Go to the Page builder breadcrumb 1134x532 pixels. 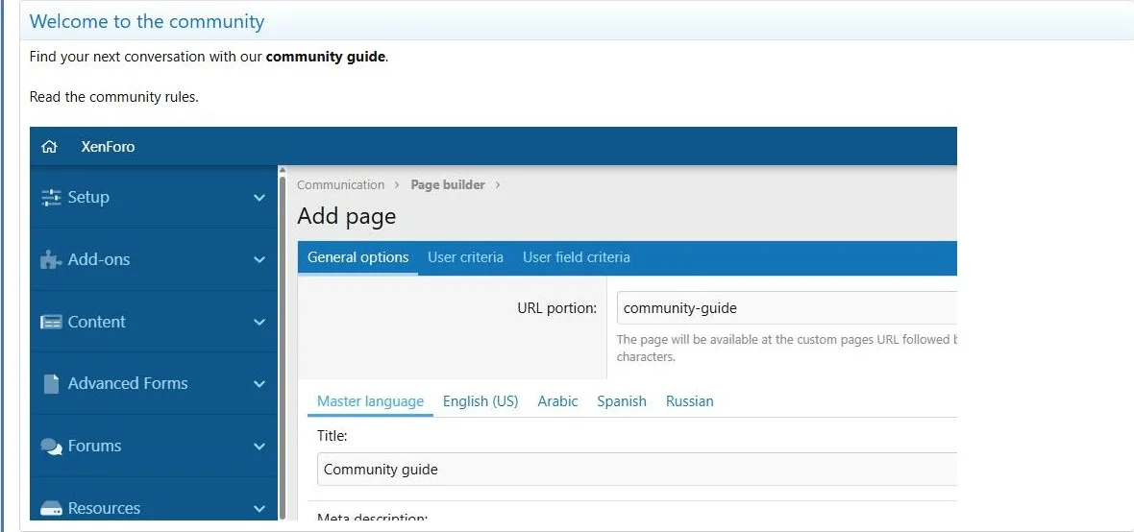coord(448,185)
